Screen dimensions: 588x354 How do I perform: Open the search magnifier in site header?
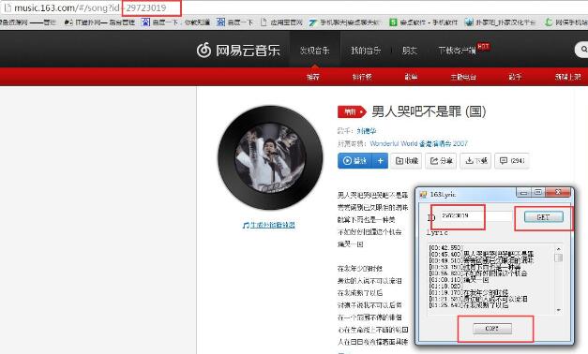[x=583, y=49]
